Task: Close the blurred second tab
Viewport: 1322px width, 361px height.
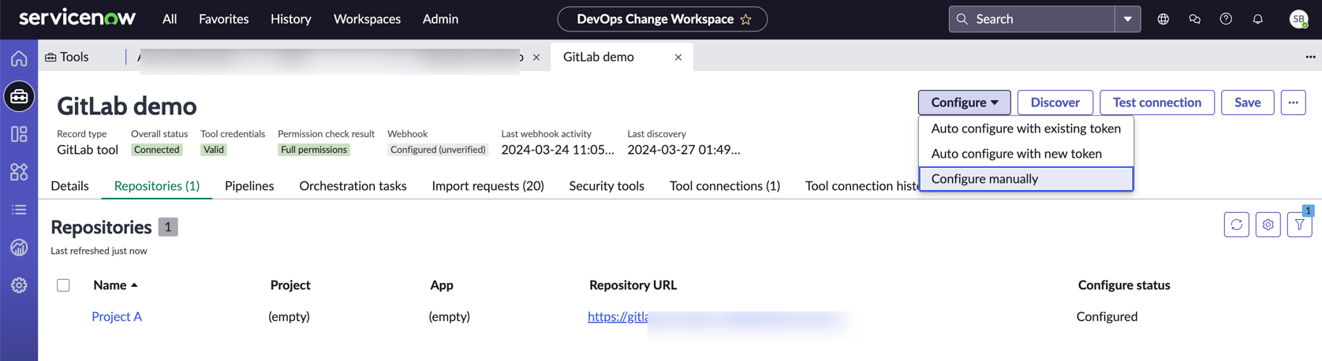Action: point(536,57)
